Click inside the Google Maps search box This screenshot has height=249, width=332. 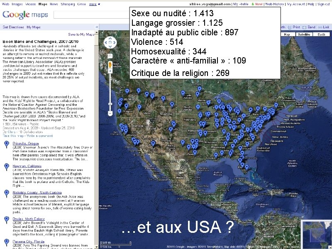tap(91, 15)
